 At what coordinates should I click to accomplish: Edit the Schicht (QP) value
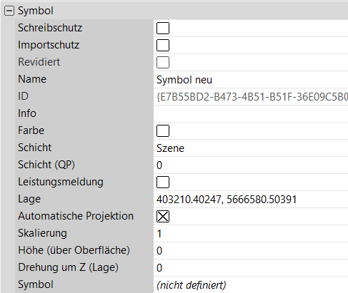click(251, 165)
